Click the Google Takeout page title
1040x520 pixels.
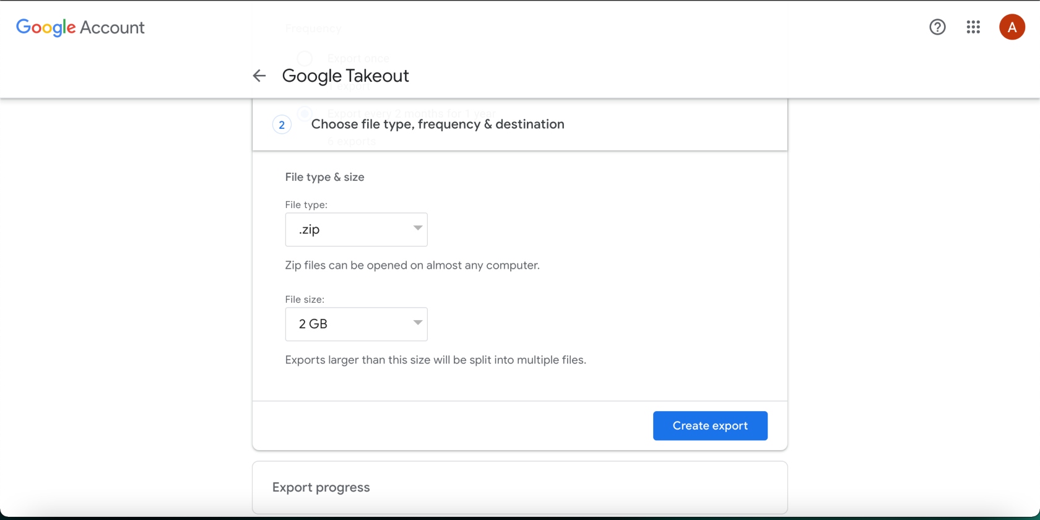point(345,76)
